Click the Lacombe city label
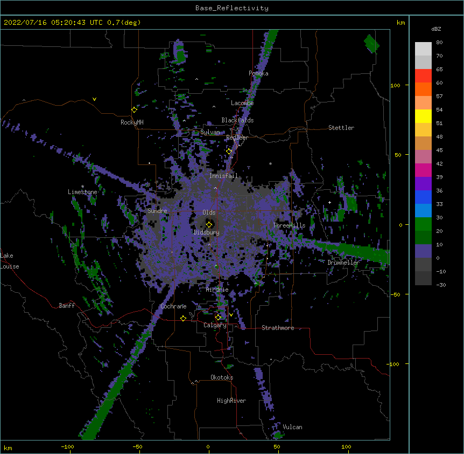464x454 pixels. tap(242, 103)
